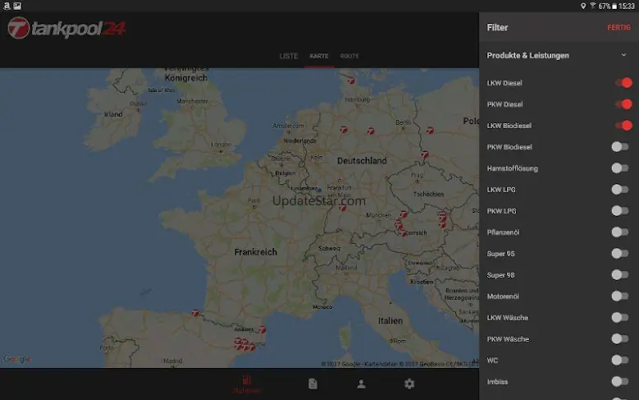Viewport: 639px width, 400px height.
Task: Confirm filters with FERTIG button
Action: point(618,27)
